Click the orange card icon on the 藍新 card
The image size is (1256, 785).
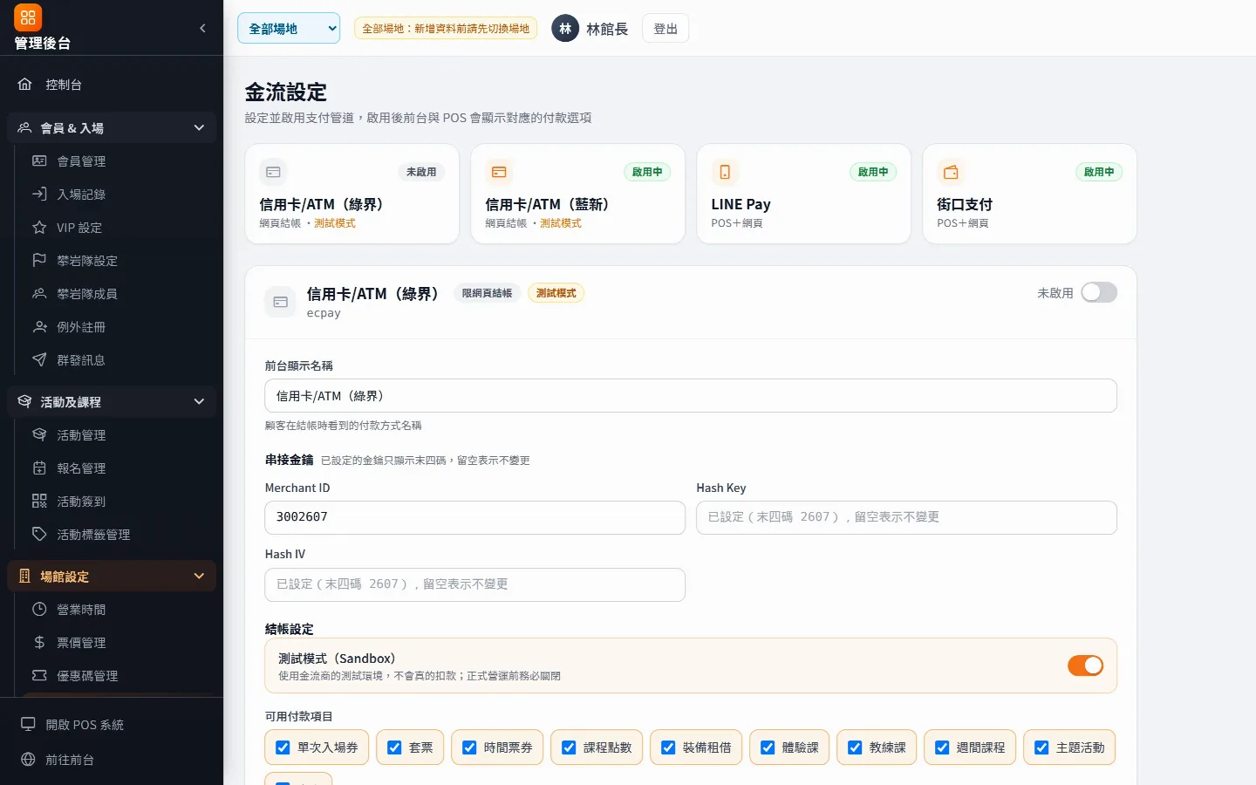(x=499, y=172)
